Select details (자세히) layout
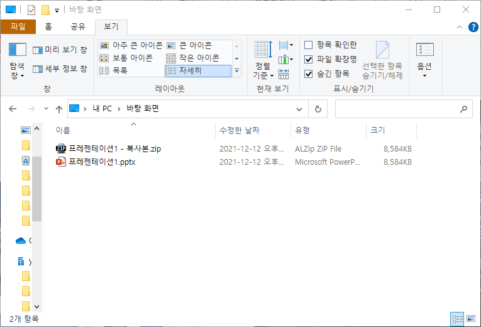The image size is (481, 327). pos(198,70)
